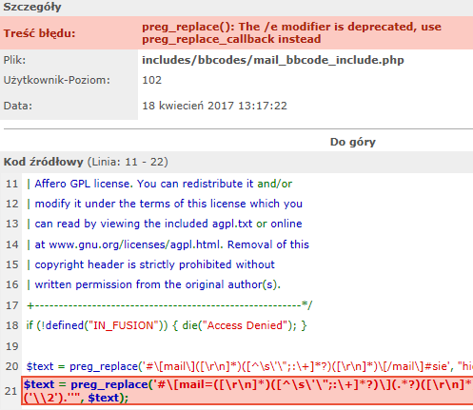Click the preg_replace deprecated error message
The image size is (473, 410).
[x=291, y=33]
